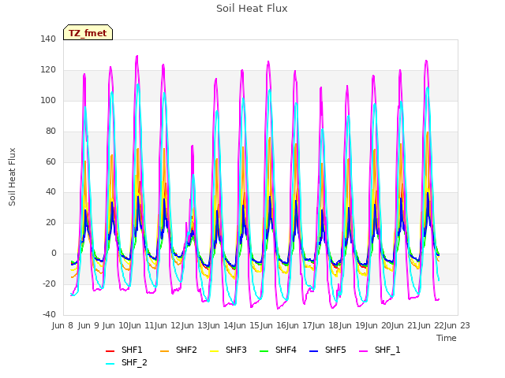
Task: Click the Jun 13 x-axis label
Action: point(195,325)
